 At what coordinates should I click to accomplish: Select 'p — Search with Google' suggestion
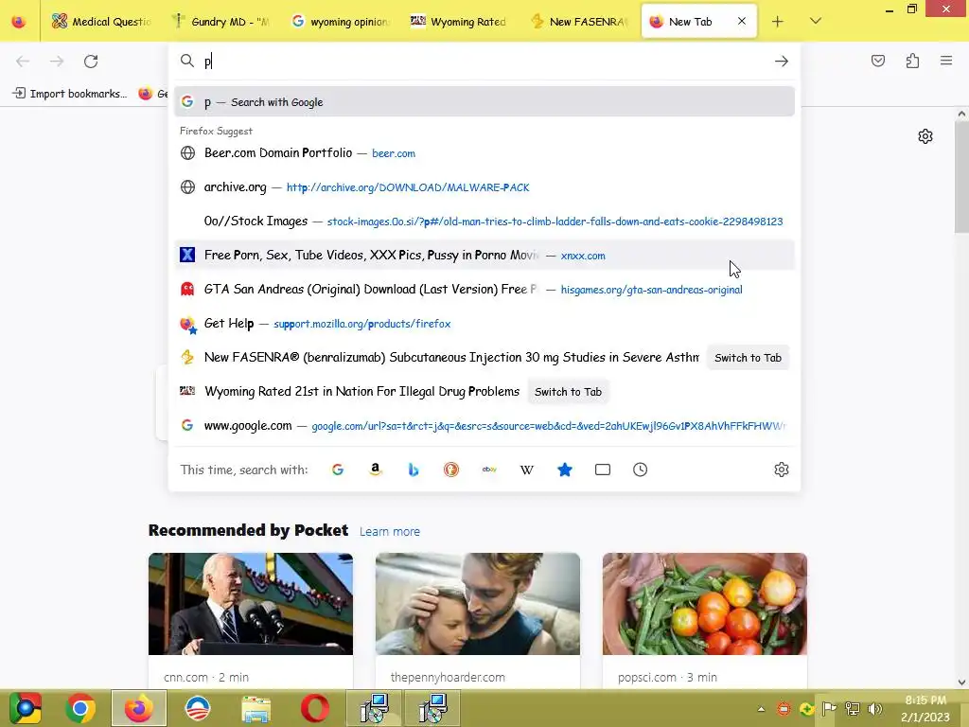(x=484, y=102)
